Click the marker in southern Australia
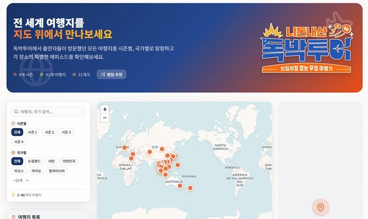Viewport: 368px width, 219px height. click(x=180, y=186)
